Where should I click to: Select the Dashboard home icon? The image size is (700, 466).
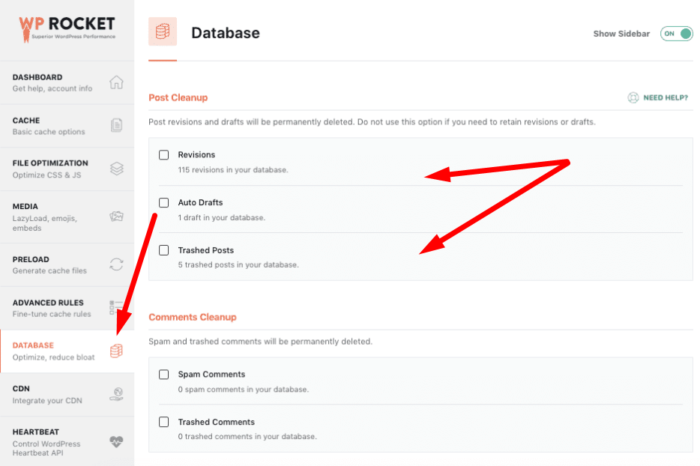coord(116,82)
